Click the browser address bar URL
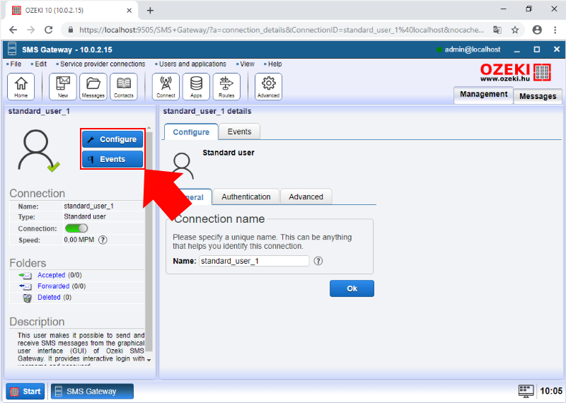 282,30
